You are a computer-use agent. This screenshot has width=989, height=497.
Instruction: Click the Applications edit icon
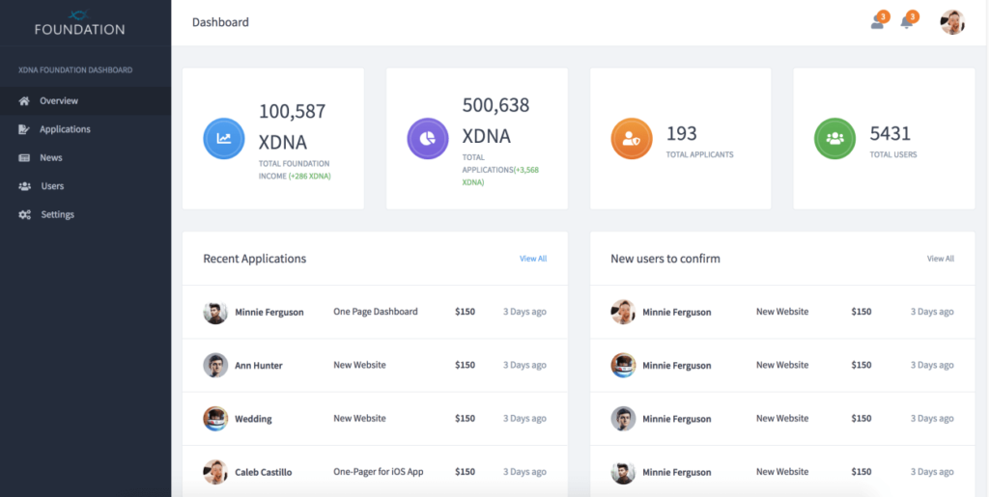coord(24,129)
